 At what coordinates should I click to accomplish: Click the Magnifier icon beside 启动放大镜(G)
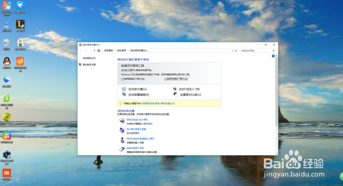point(124,89)
